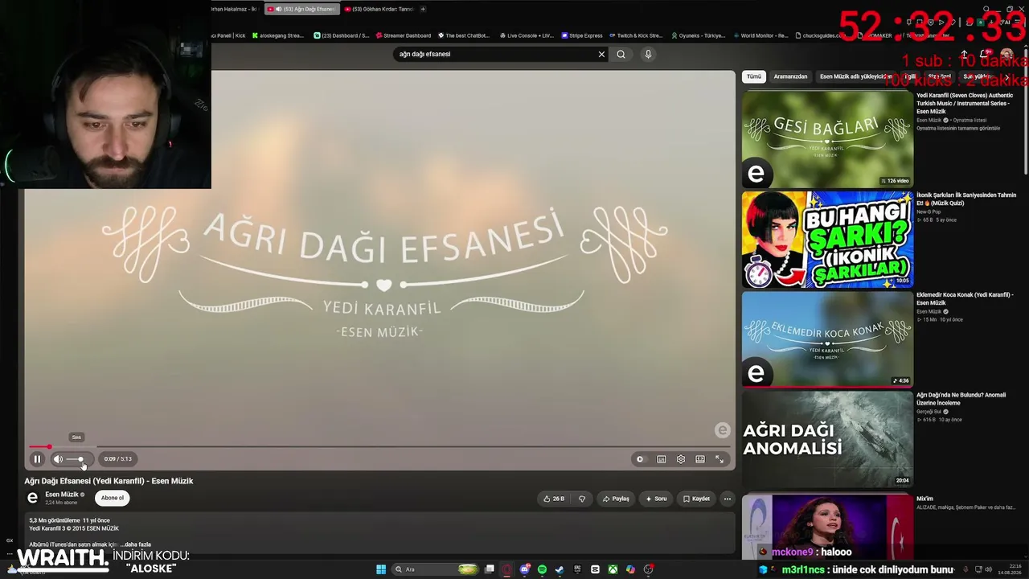1029x579 pixels.
Task: Open the Gesi Bağları playlist thumbnail
Action: click(827, 139)
